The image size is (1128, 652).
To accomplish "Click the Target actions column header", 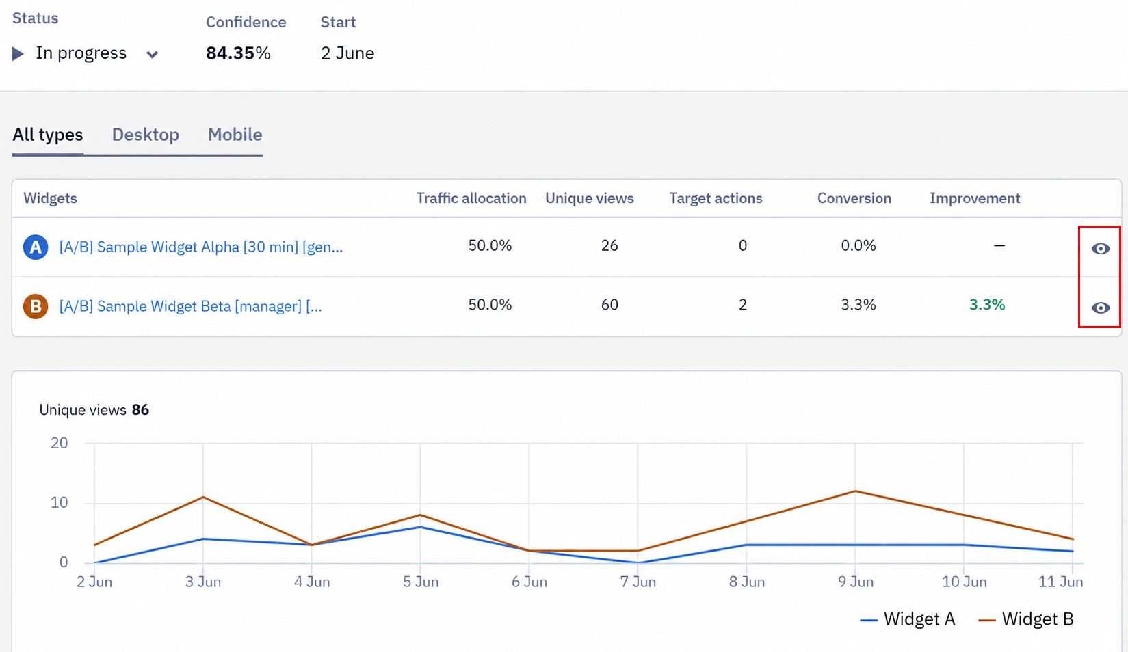I will coord(716,198).
